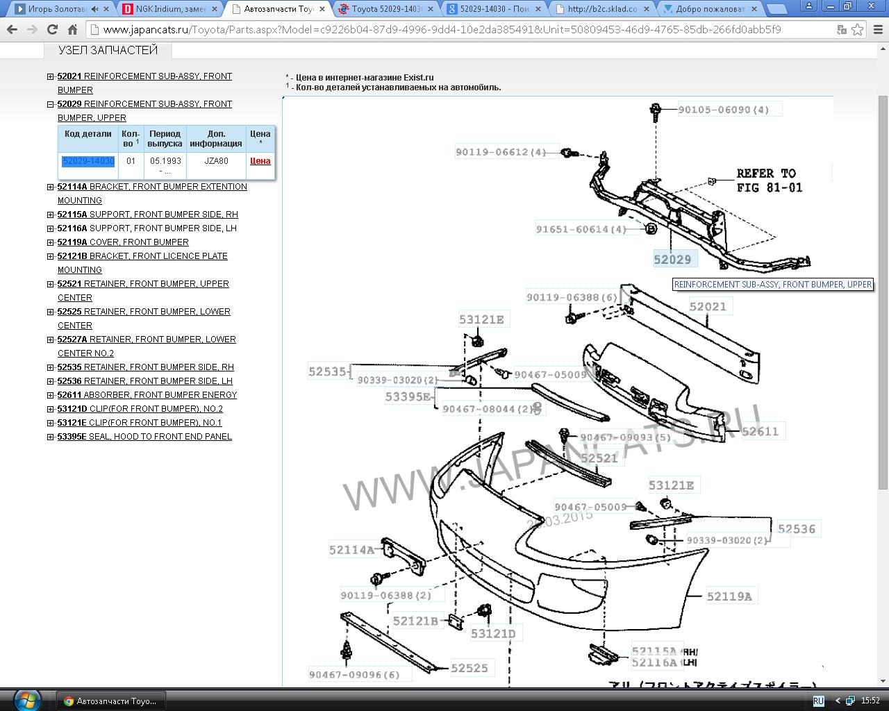
Task: Click the browser back arrow
Action: (x=12, y=30)
